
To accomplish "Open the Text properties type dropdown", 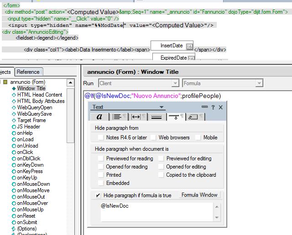I will [162, 107].
